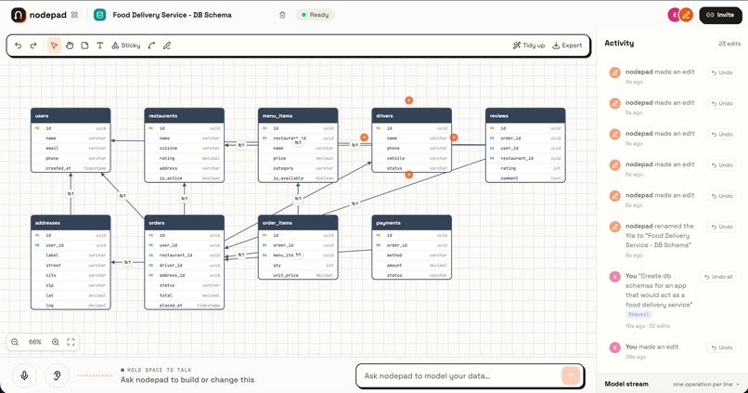Click the unit_price field in order_items
Screen dimensions: 748x393
click(x=298, y=275)
